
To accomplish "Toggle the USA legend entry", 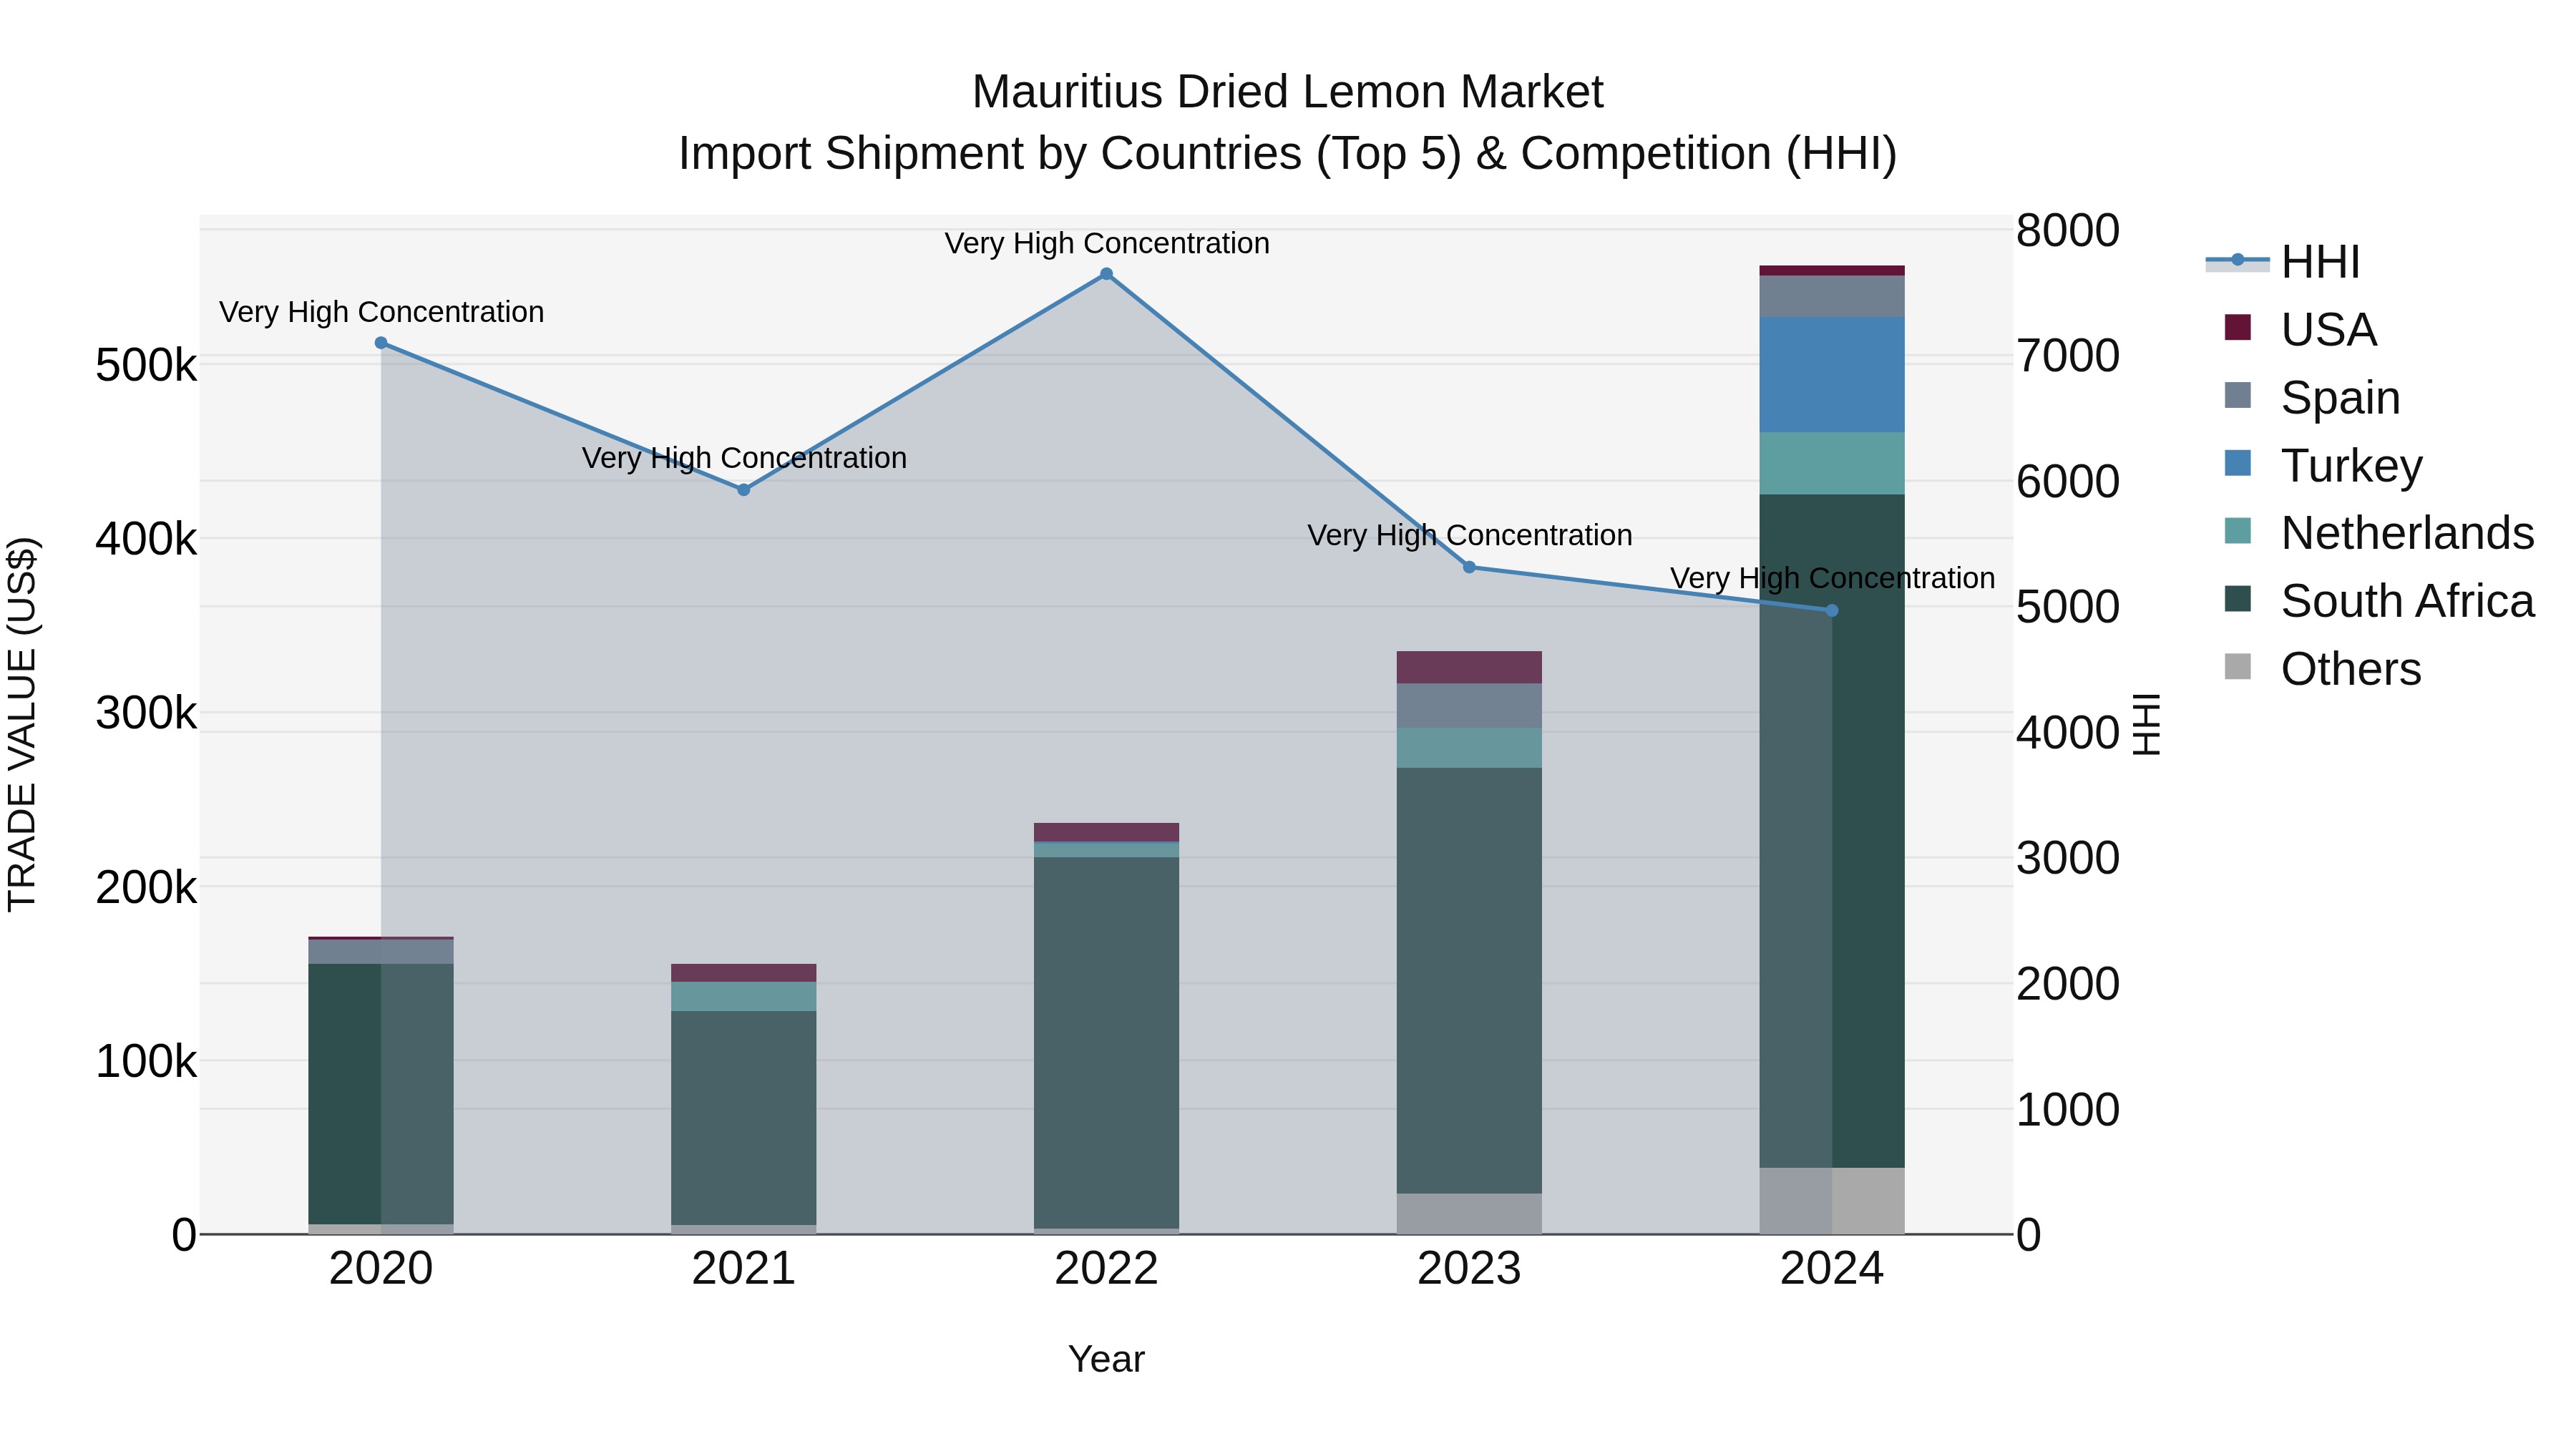I will [x=2300, y=329].
